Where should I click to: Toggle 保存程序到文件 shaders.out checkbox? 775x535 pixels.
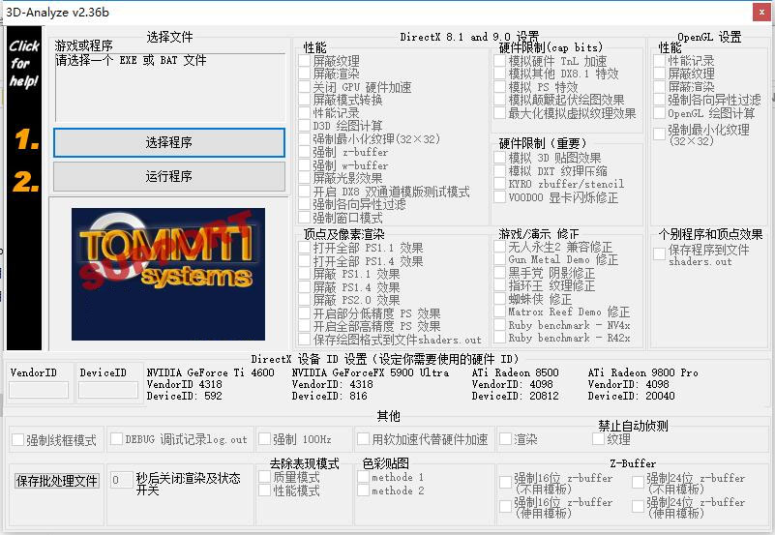tap(659, 253)
